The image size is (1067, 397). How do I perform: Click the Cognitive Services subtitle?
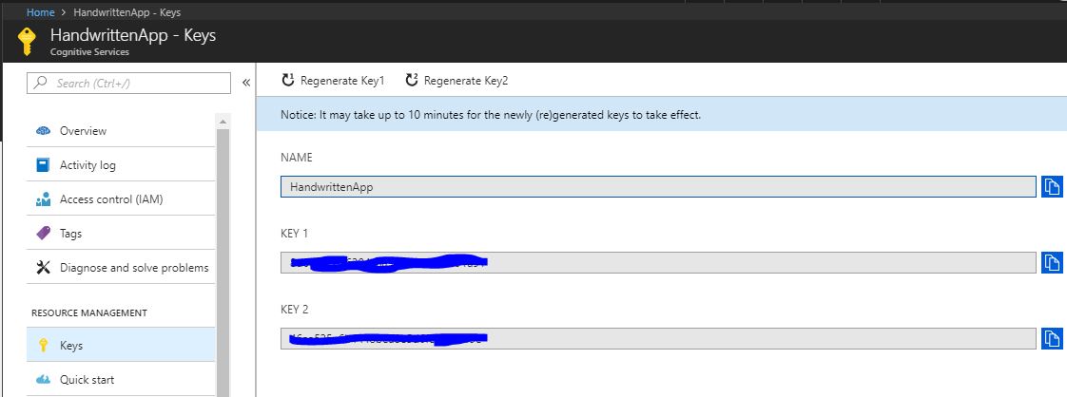coord(89,51)
